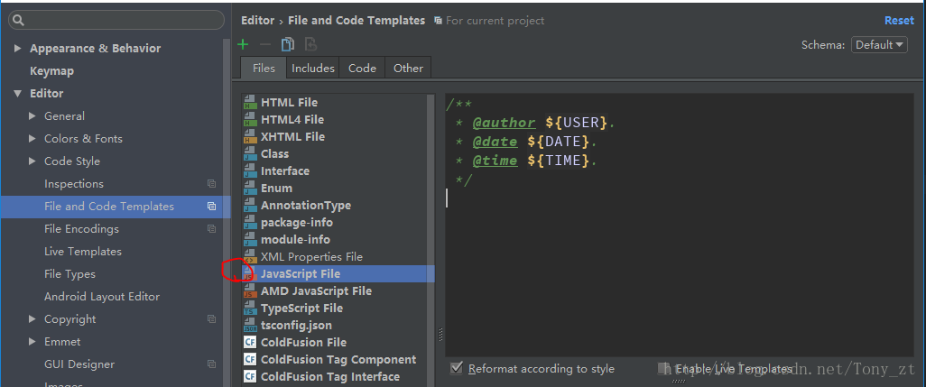Viewport: 926px width, 387px height.
Task: Click project-level icon beside Copyright
Action: [211, 319]
